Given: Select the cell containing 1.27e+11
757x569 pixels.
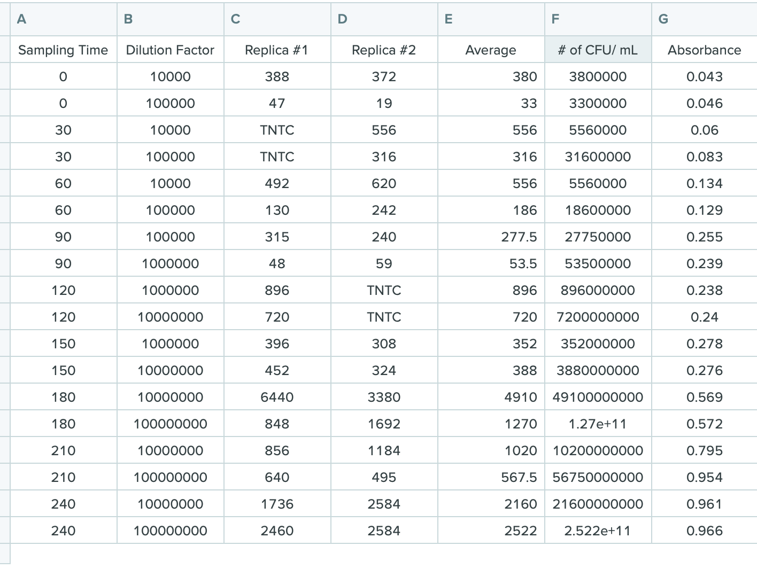Looking at the screenshot, I should click(598, 424).
